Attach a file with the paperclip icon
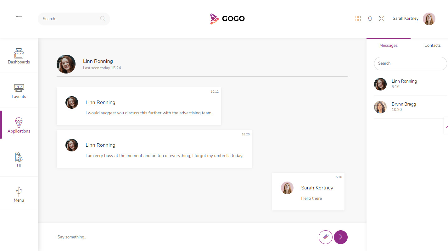Viewport: 448px width, 251px height. (x=325, y=237)
